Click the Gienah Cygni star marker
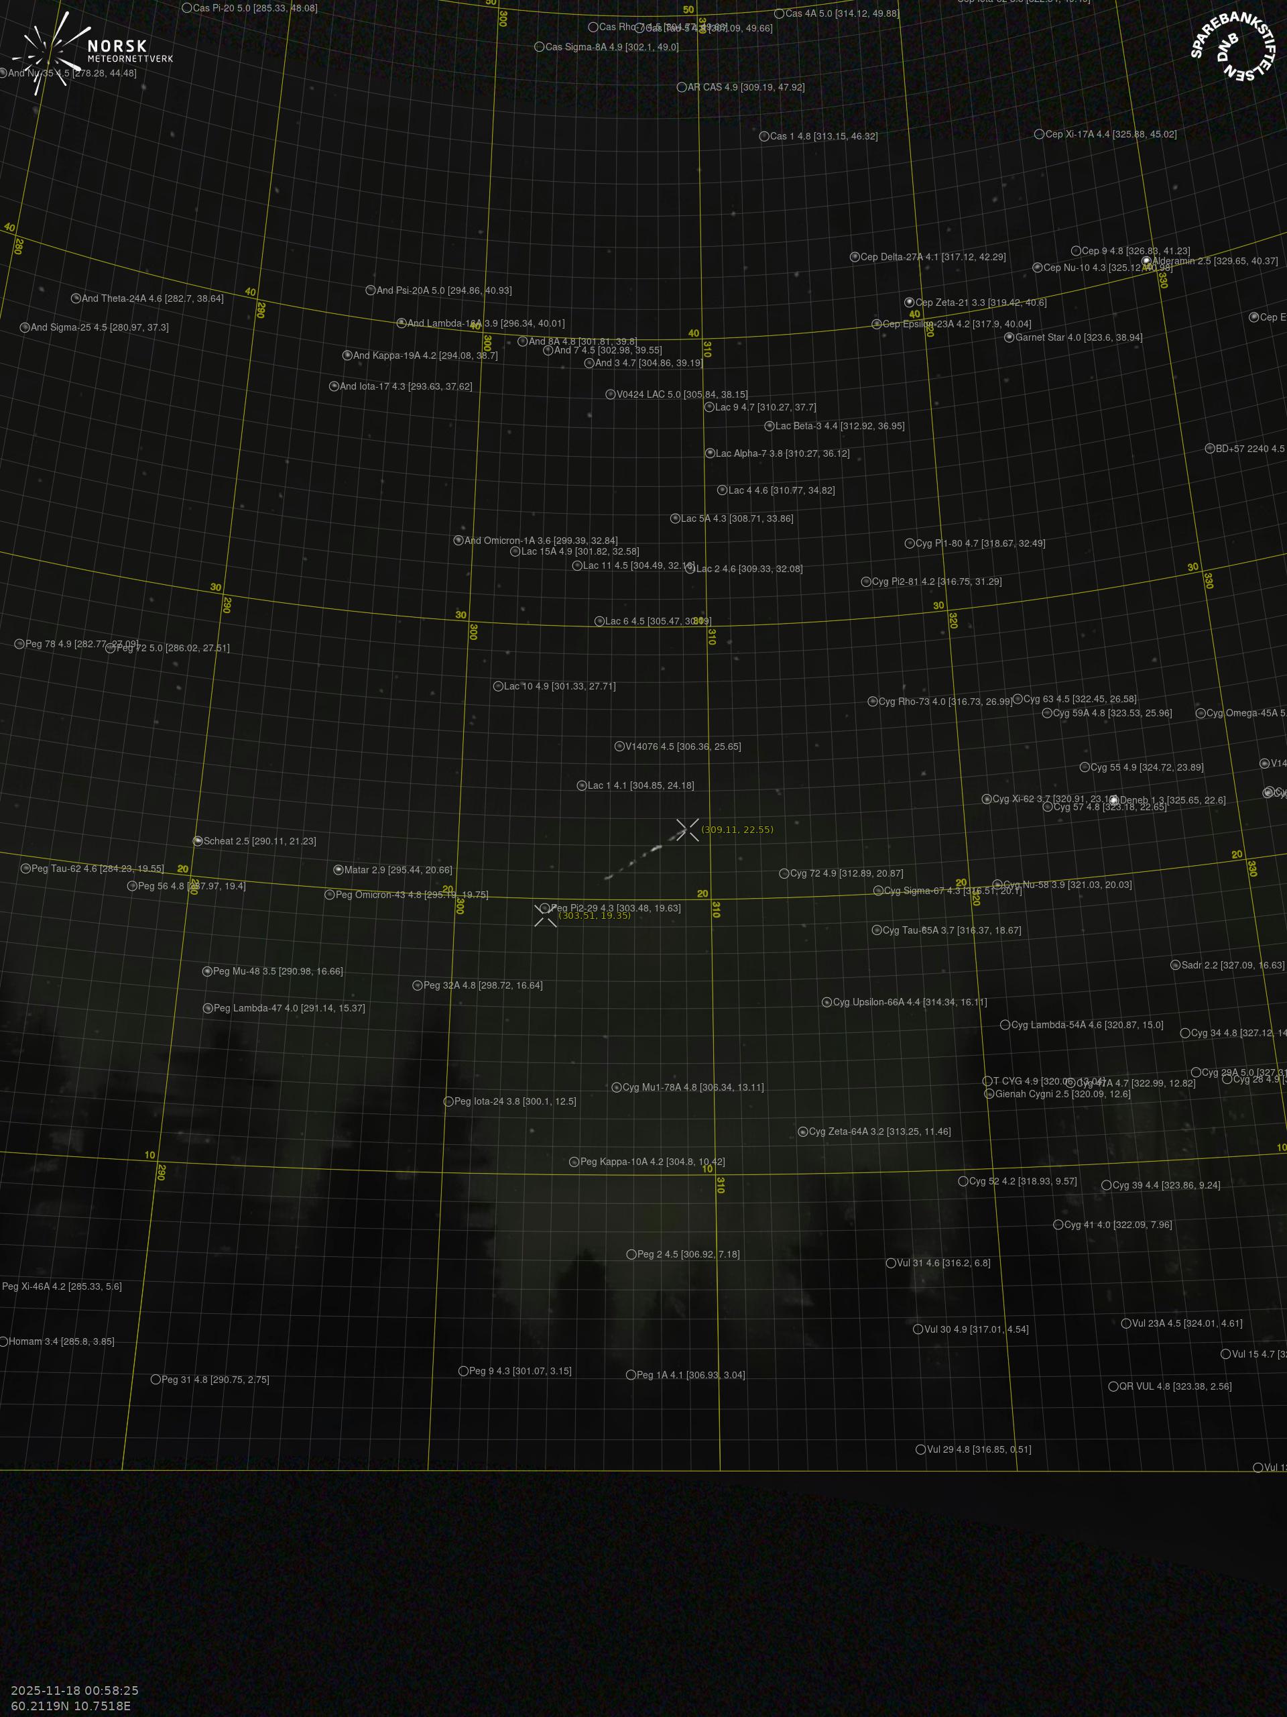The height and width of the screenshot is (1717, 1287). (x=989, y=1094)
